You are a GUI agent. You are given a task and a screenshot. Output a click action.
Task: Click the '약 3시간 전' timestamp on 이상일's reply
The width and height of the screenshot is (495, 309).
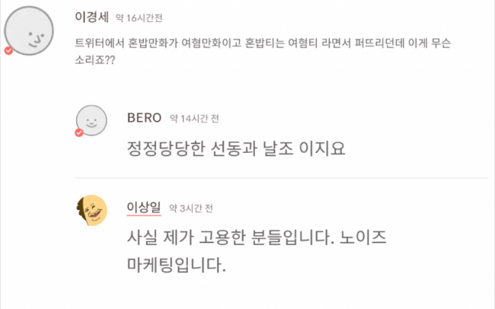(191, 208)
